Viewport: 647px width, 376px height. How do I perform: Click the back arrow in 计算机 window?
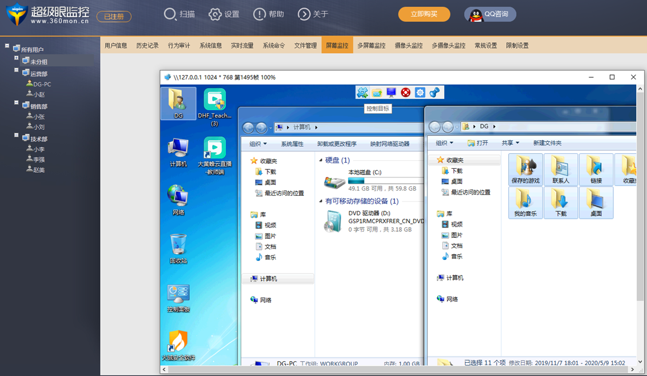coord(248,128)
